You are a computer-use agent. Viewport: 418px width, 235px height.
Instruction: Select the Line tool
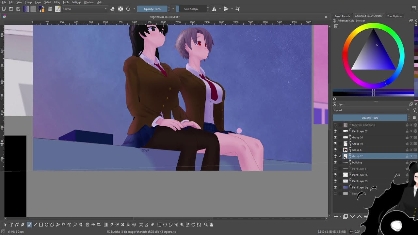click(x=35, y=225)
